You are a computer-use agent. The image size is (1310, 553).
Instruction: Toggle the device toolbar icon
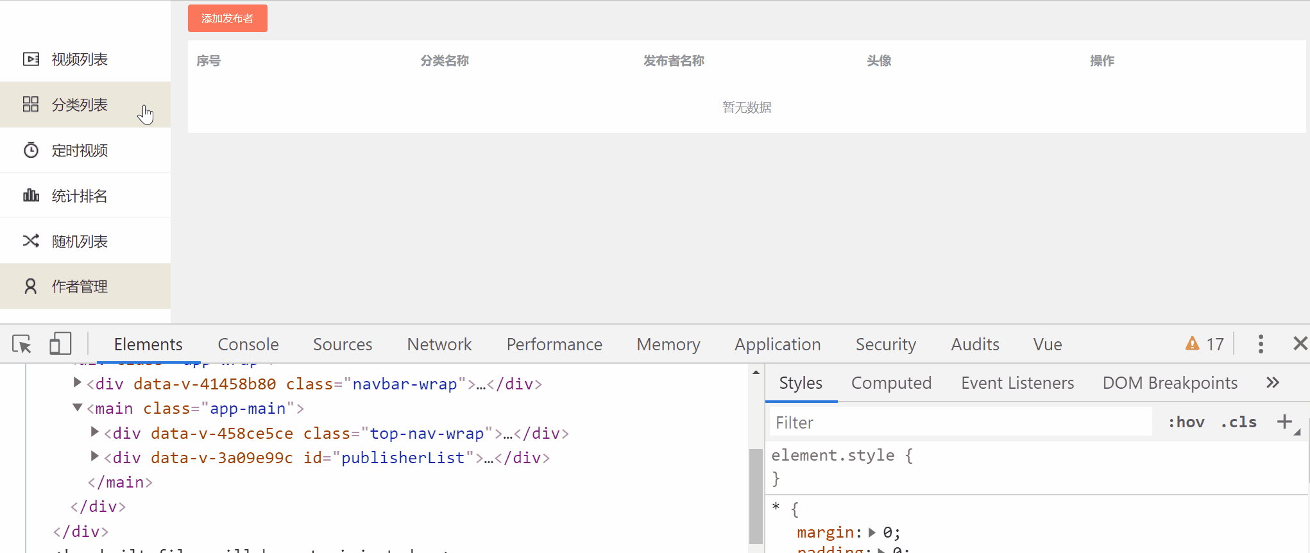pyautogui.click(x=60, y=344)
